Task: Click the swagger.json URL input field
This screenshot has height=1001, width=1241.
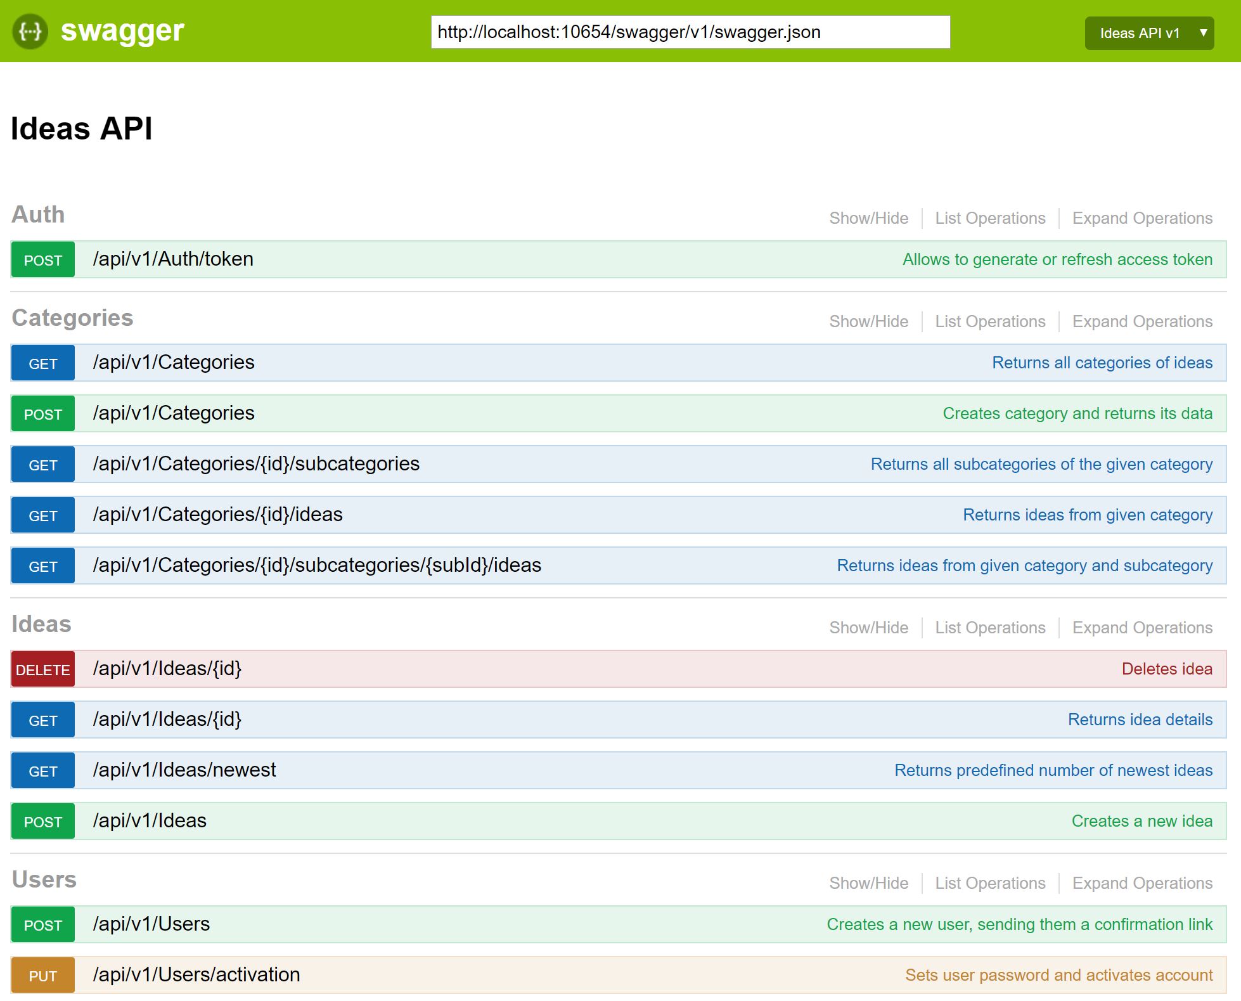Action: [690, 32]
